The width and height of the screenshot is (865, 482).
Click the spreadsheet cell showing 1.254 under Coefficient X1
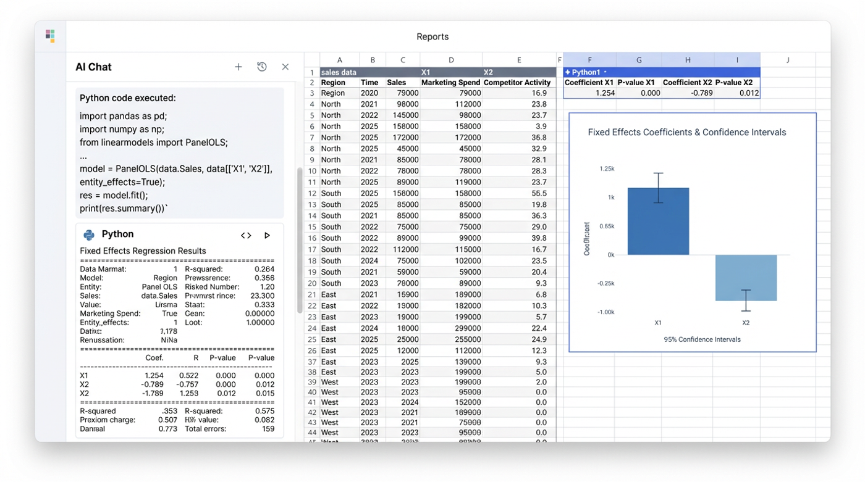coord(589,93)
